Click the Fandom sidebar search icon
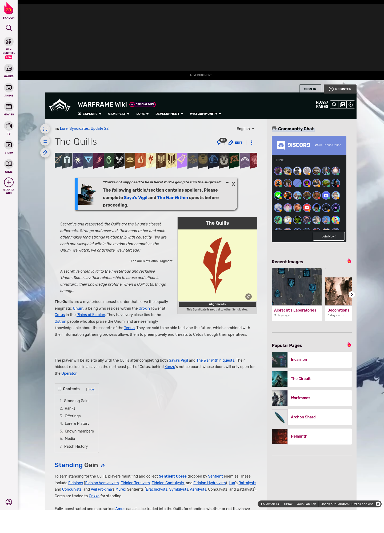 (9, 28)
